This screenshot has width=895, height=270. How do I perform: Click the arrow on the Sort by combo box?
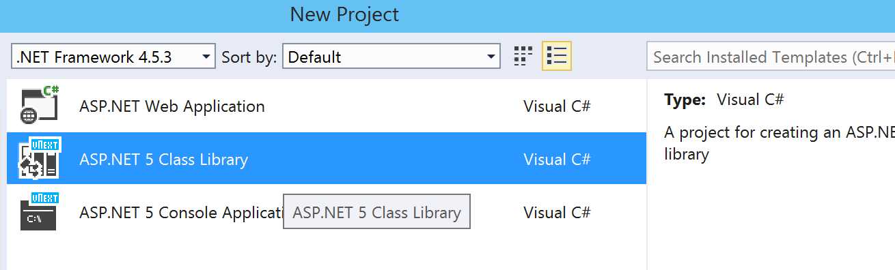coord(490,57)
